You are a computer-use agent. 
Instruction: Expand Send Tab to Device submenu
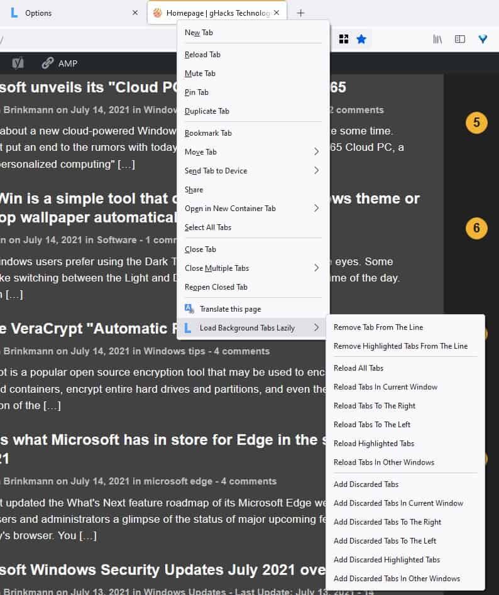[253, 171]
